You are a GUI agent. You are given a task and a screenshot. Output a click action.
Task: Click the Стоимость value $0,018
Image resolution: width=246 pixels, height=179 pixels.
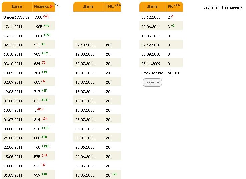pos(174,73)
